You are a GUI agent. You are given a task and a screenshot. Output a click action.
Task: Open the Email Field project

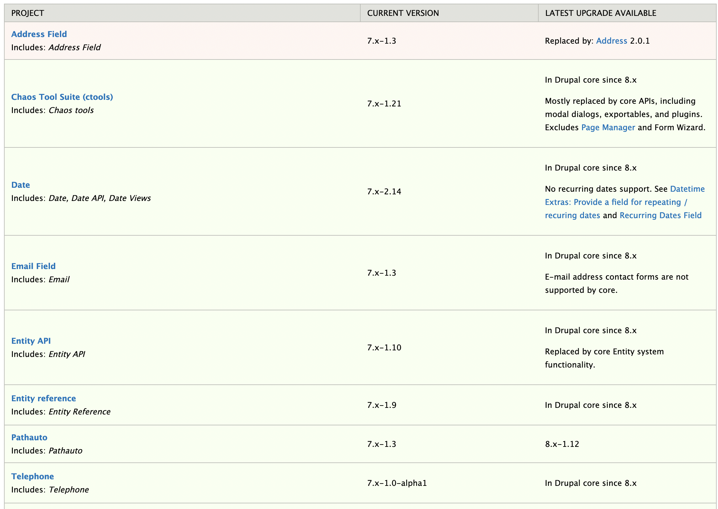point(33,266)
